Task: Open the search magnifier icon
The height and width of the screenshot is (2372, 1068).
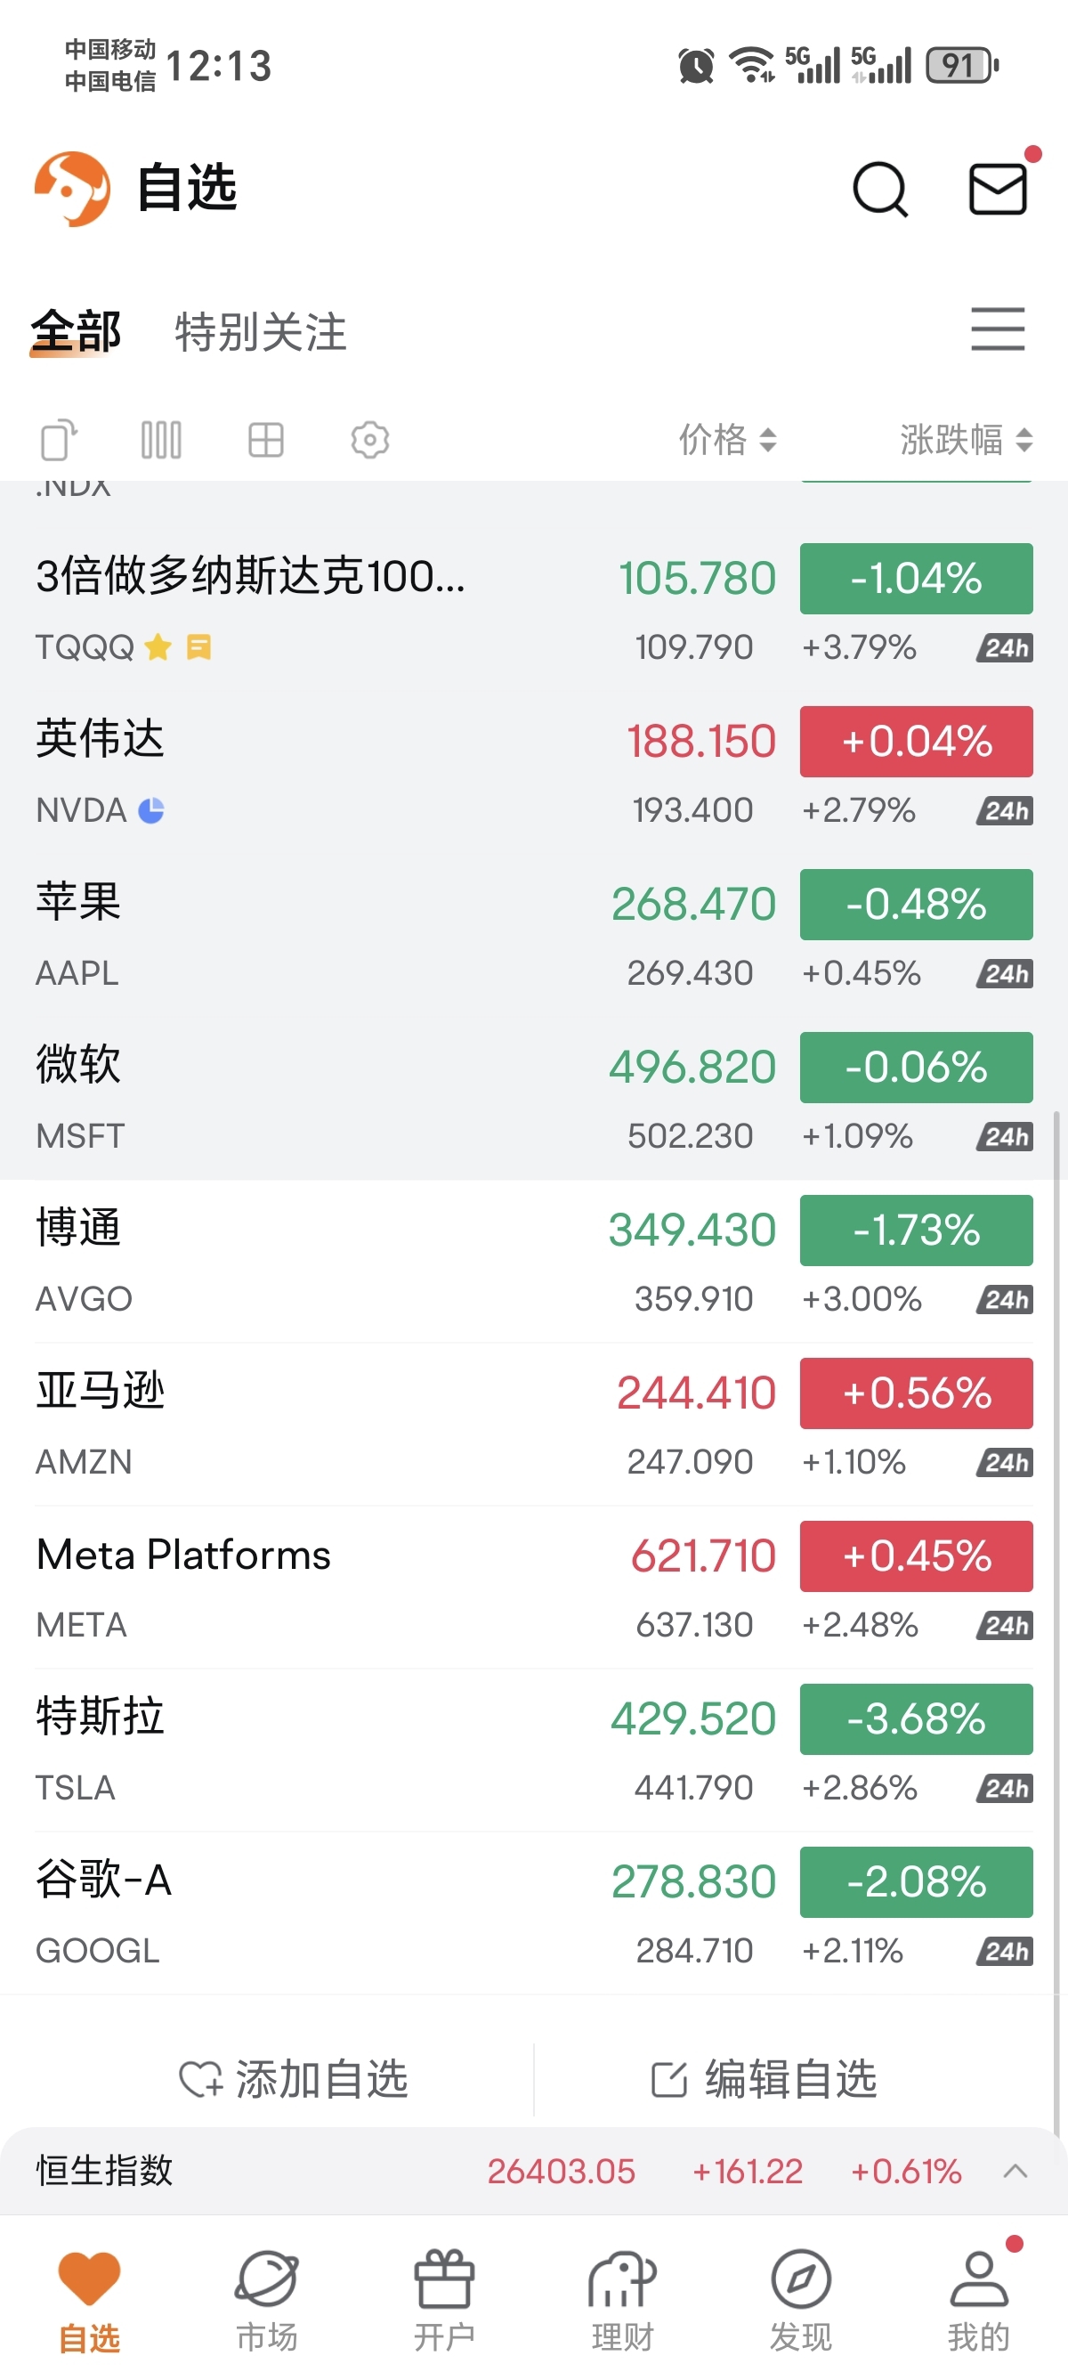Action: (879, 189)
